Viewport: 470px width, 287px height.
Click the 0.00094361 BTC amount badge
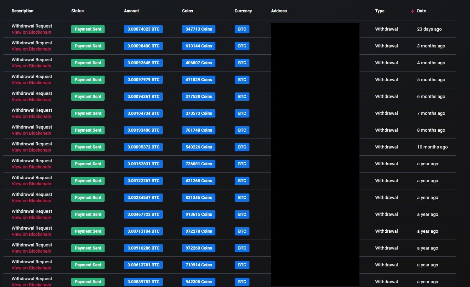pyautogui.click(x=143, y=97)
